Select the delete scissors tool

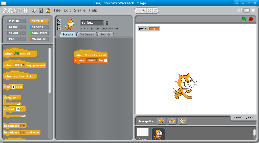pyautogui.click(x=144, y=11)
